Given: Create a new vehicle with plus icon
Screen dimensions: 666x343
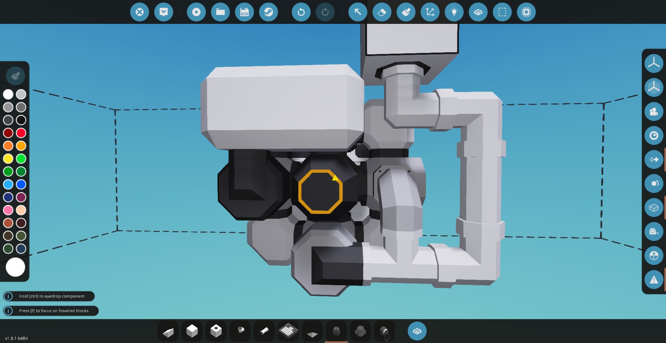Looking at the screenshot, I should pyautogui.click(x=196, y=12).
